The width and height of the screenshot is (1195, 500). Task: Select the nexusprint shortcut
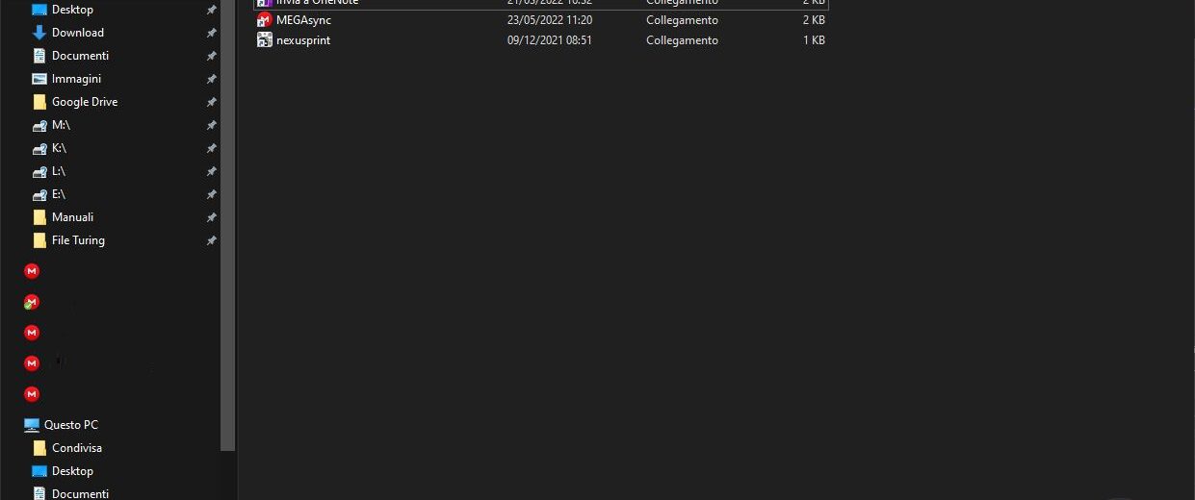click(x=303, y=40)
